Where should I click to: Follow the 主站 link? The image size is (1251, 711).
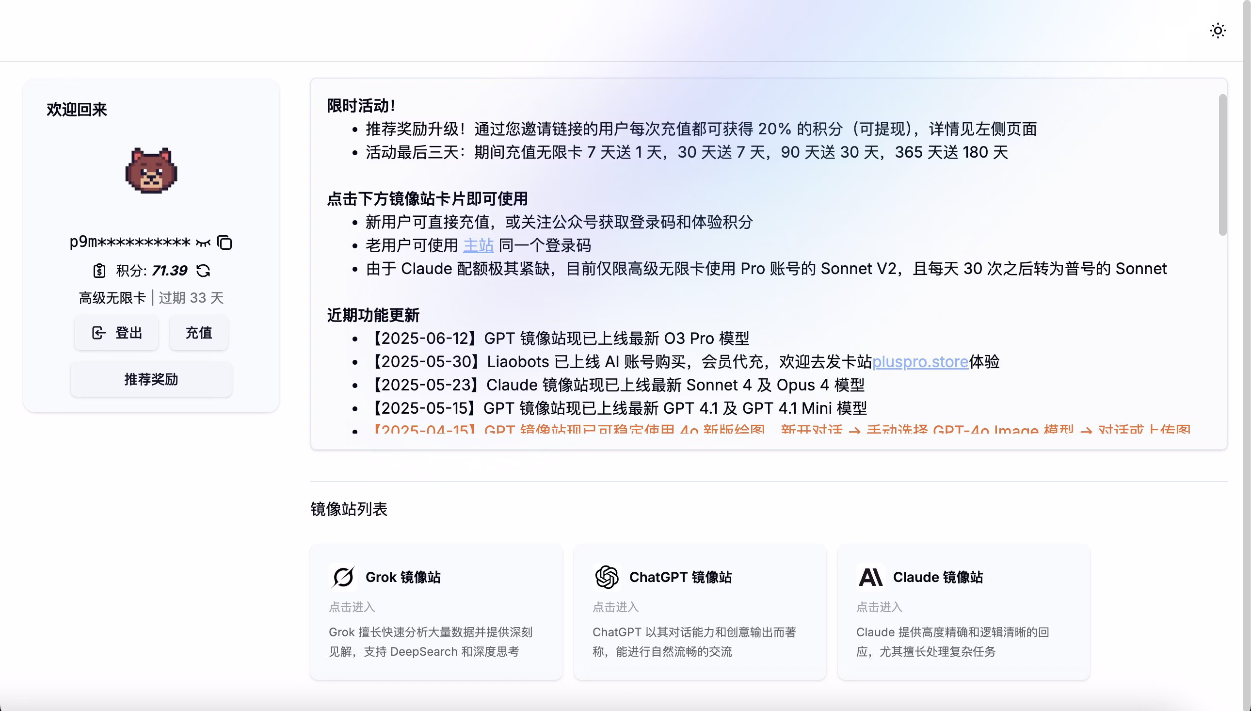click(479, 245)
